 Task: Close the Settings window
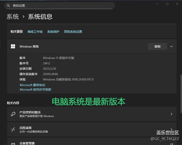[177, 4]
